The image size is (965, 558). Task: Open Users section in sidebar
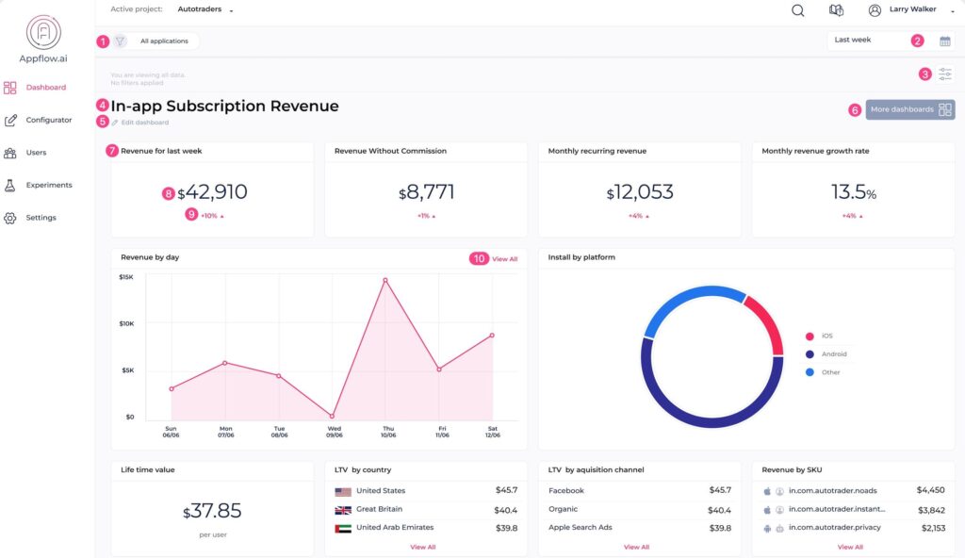tap(37, 153)
